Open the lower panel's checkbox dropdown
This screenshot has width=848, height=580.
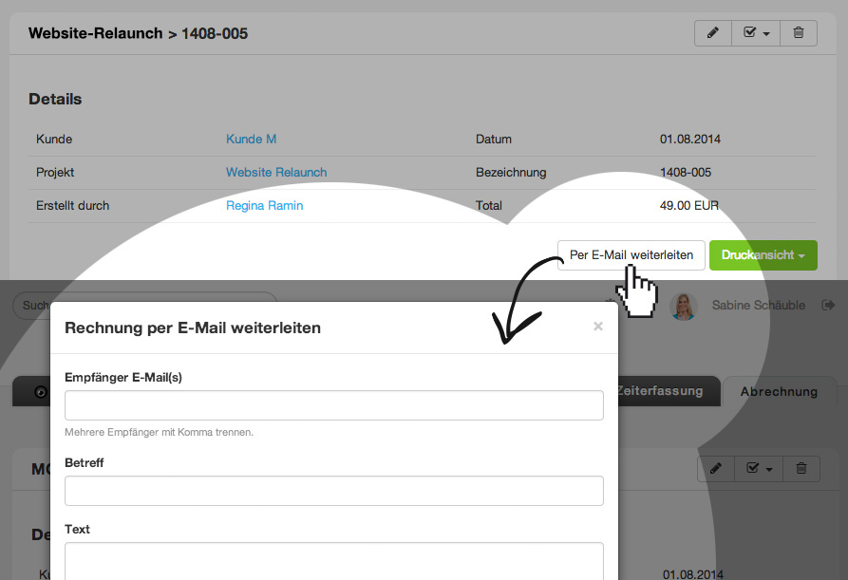759,469
